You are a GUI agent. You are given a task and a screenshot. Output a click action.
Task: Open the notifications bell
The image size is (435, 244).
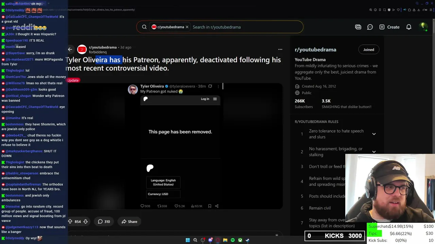pyautogui.click(x=409, y=27)
